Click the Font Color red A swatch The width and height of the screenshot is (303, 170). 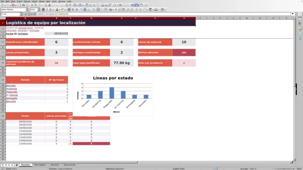click(57, 9)
